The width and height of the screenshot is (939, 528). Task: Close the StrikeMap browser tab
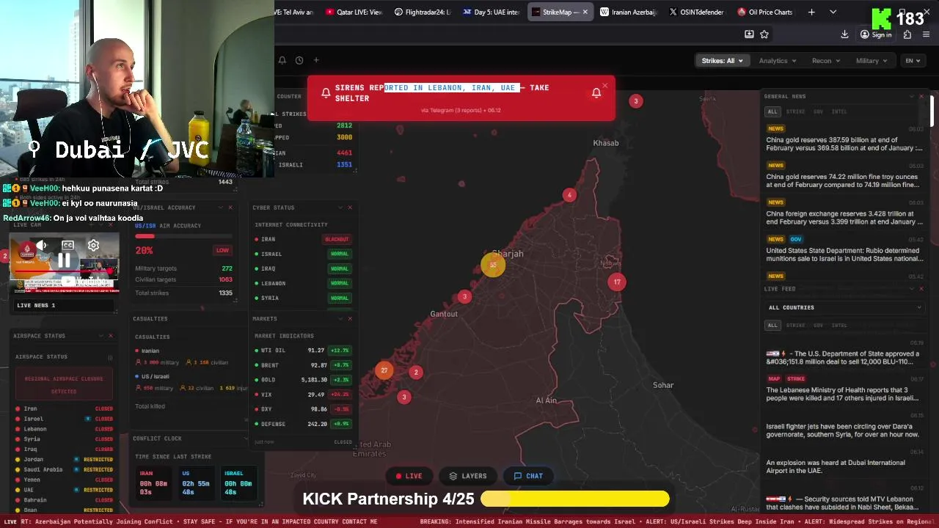(x=585, y=12)
